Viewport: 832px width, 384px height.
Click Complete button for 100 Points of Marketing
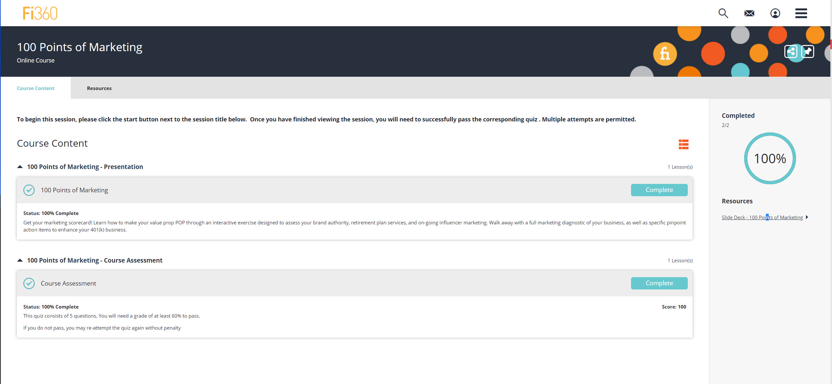pyautogui.click(x=659, y=190)
